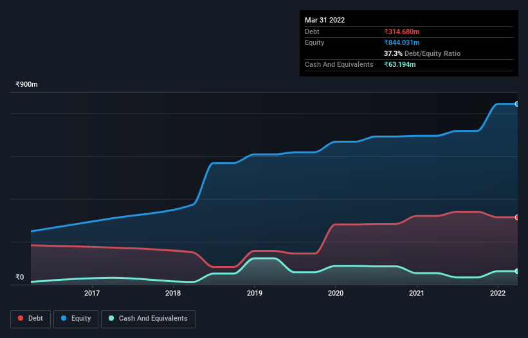Viewport: 528px width, 338px height.
Task: Click the ₹900m y-axis label
Action: (x=26, y=84)
